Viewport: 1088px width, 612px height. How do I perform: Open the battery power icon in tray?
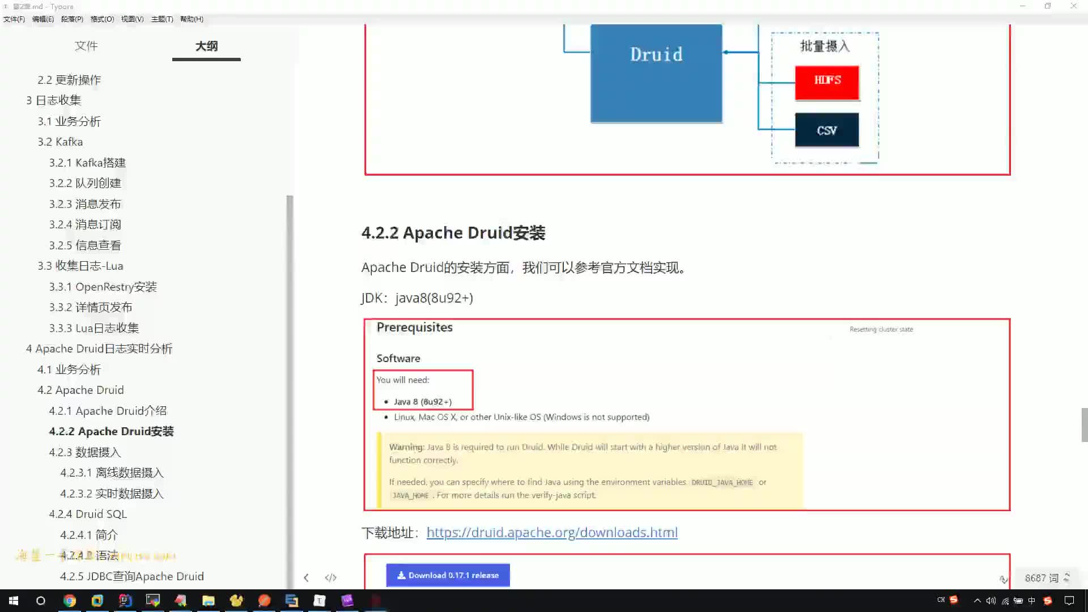pyautogui.click(x=1018, y=601)
